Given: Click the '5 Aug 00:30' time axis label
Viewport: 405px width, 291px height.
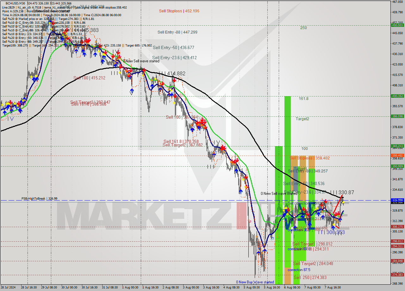Looking at the screenshot, I should [x=252, y=288].
